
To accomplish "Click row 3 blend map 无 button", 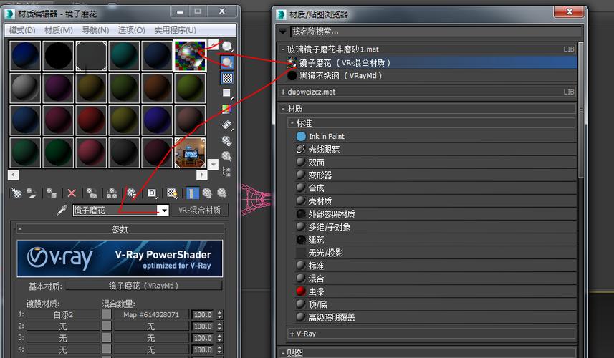I will click(150, 338).
